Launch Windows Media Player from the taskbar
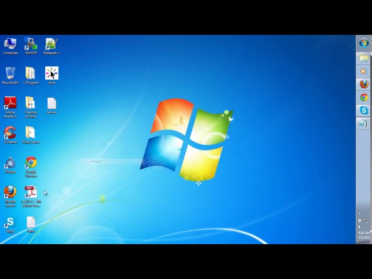This screenshot has height=279, width=372. (364, 71)
